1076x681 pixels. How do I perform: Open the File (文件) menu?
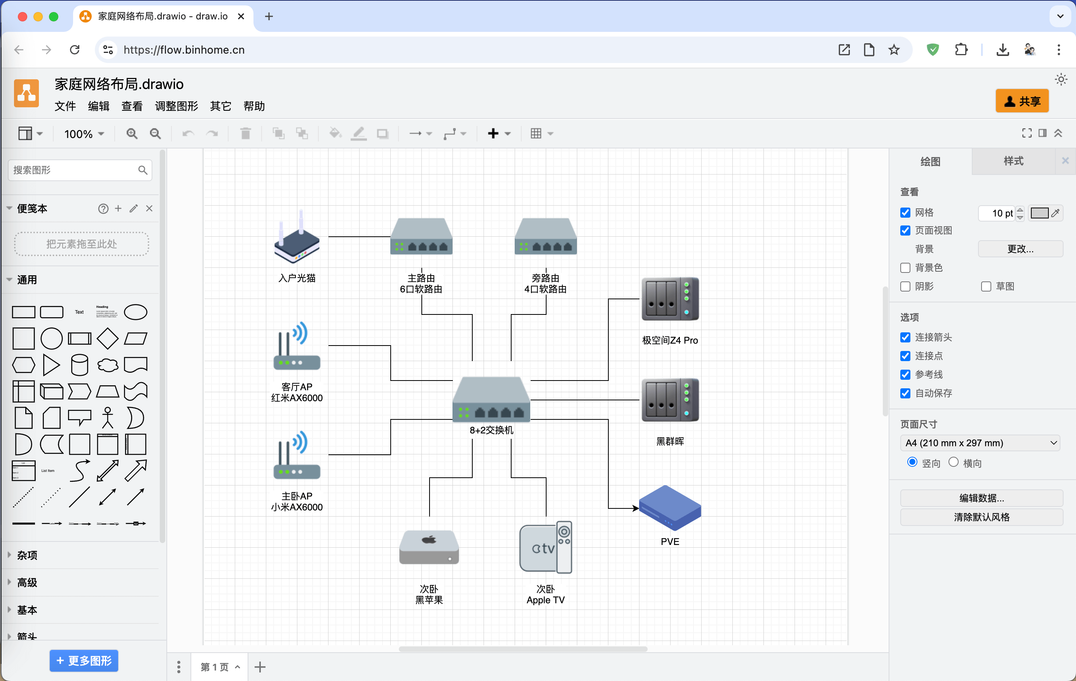point(65,107)
